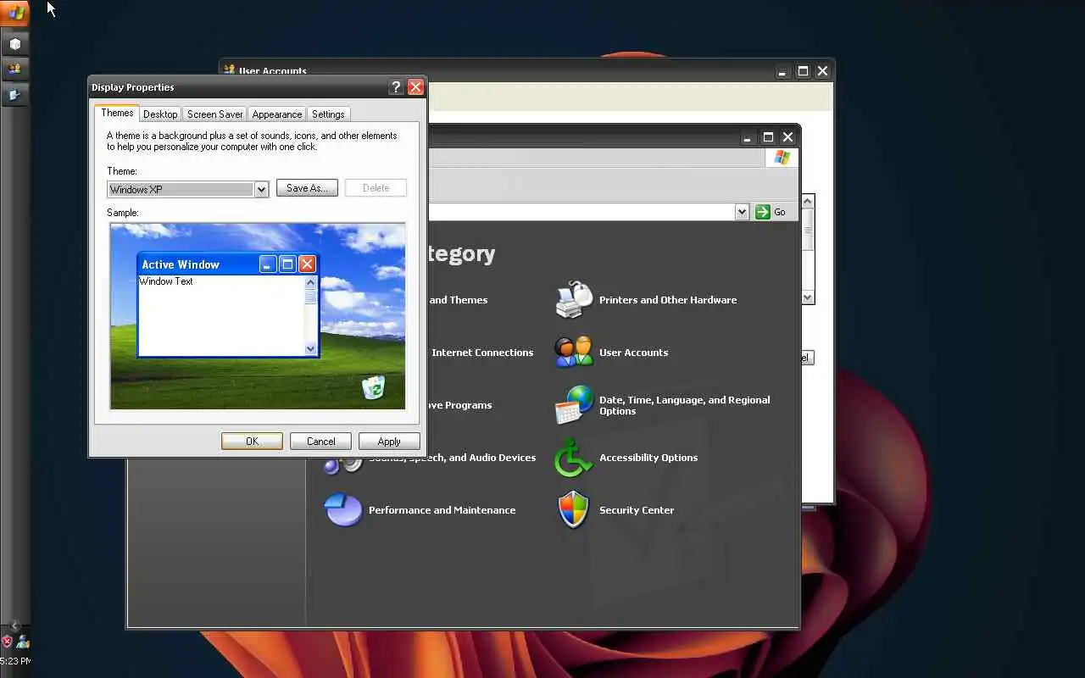
Task: Open Security Center shield icon
Action: [x=574, y=509]
